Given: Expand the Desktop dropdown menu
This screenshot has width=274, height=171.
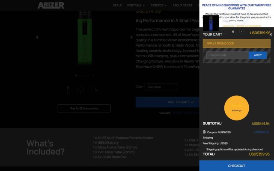Looking at the screenshot, I should click(x=158, y=6).
